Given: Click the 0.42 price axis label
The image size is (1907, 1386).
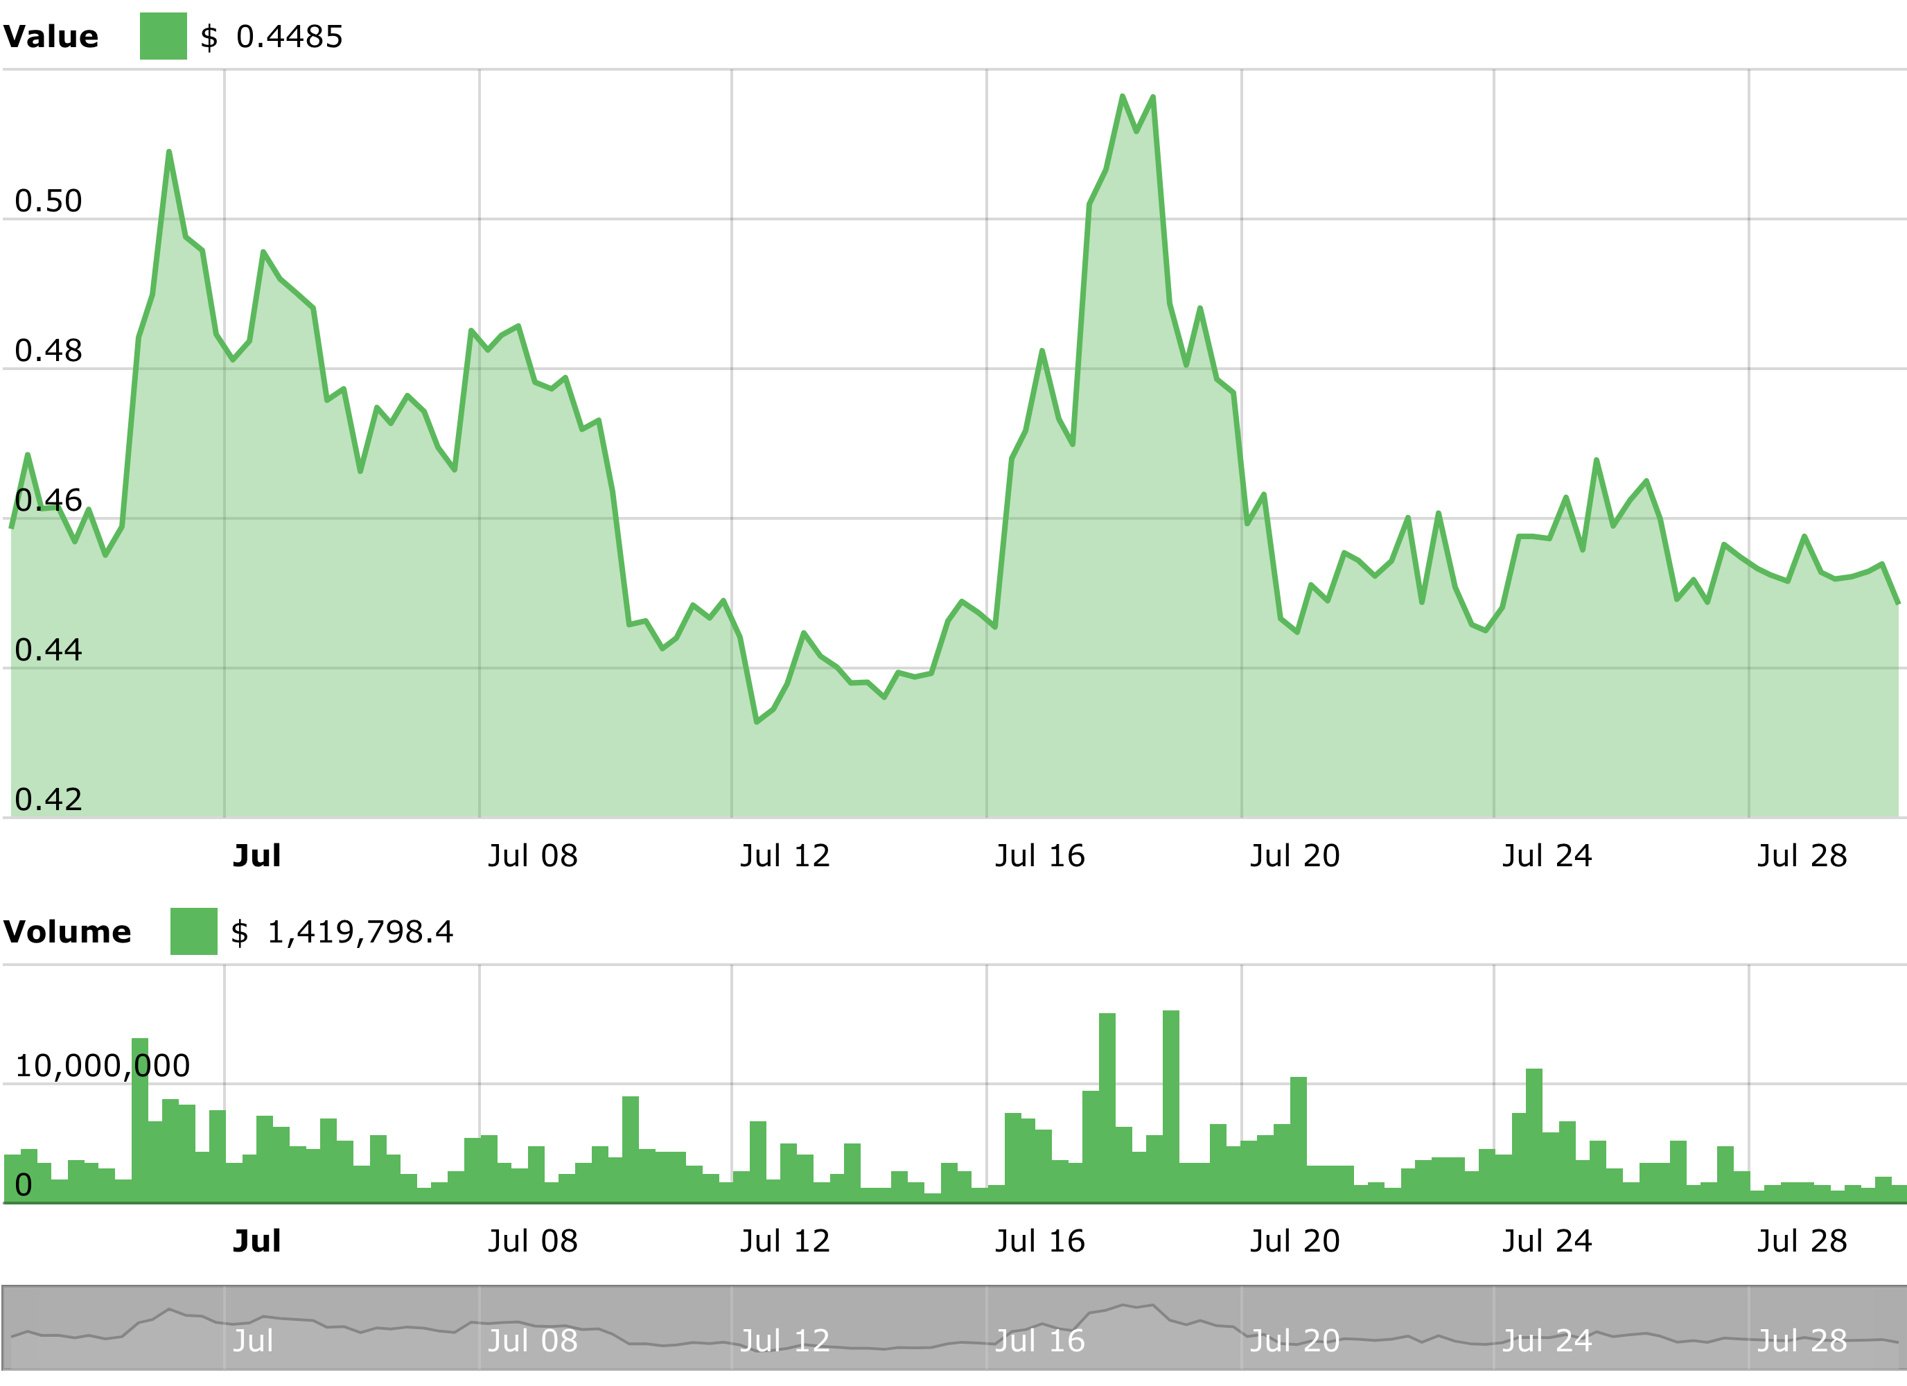Looking at the screenshot, I should click(x=49, y=800).
